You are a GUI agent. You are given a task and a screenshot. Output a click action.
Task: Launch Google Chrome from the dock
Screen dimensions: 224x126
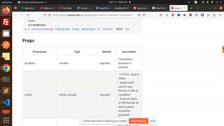(x=6, y=68)
